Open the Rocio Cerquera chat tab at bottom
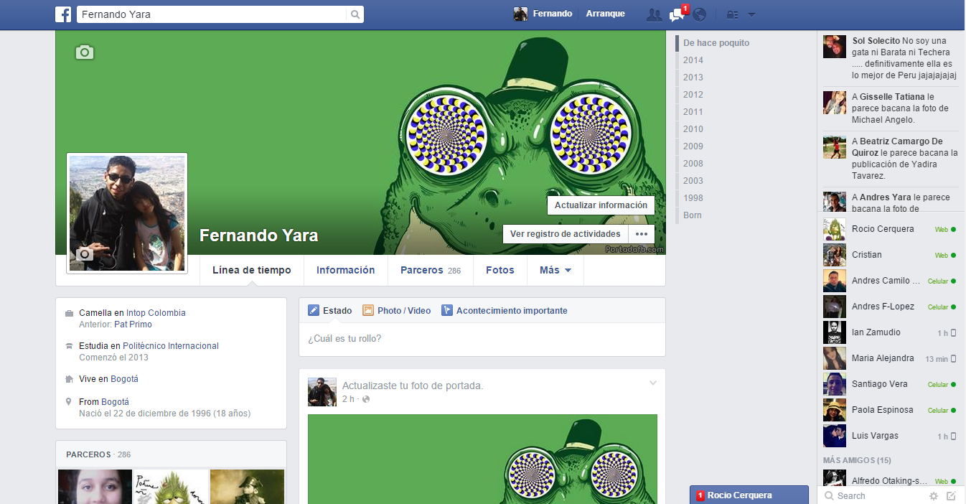Screen dimensions: 966x504 coord(749,495)
